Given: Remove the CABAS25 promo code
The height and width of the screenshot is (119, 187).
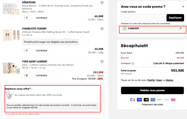Looking at the screenshot, I should click(180, 28).
